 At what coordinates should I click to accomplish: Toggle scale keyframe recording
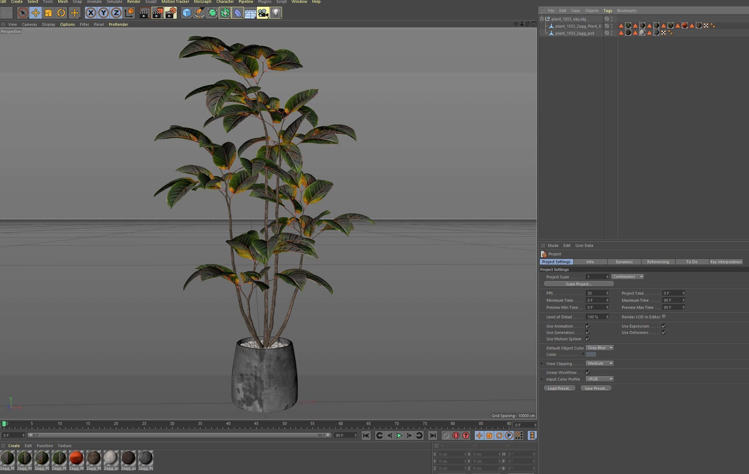pyautogui.click(x=489, y=435)
